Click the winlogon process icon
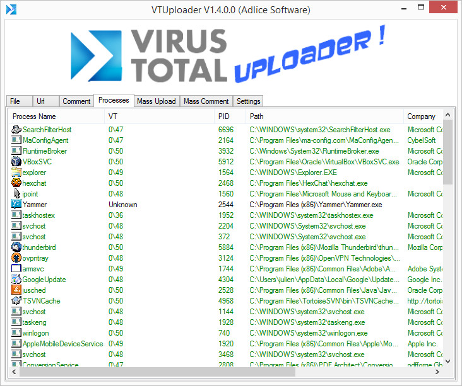Viewport: 462px width, 386px height. [x=16, y=332]
